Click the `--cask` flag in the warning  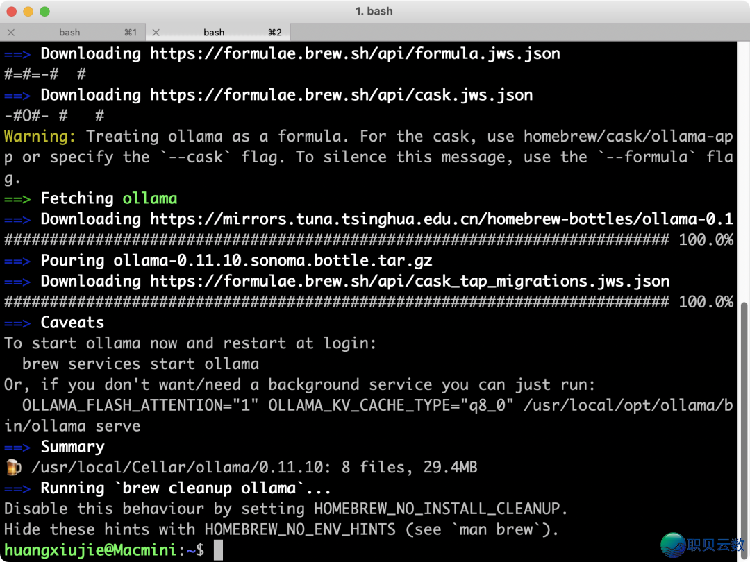195,157
